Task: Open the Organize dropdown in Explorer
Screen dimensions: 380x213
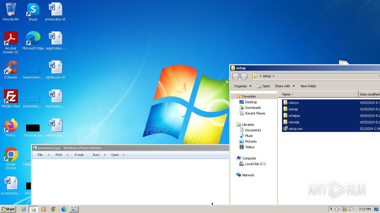Action: [x=243, y=86]
